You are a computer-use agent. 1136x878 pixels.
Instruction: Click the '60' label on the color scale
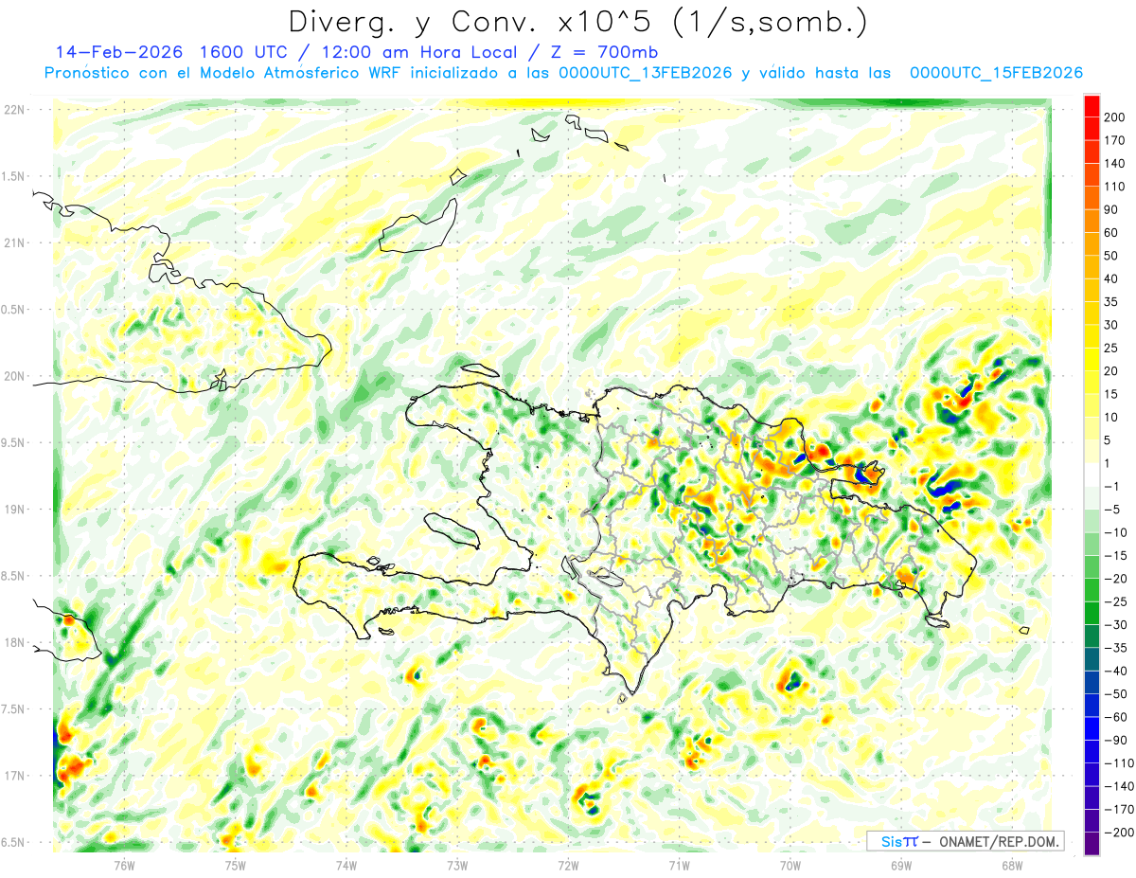[1111, 233]
